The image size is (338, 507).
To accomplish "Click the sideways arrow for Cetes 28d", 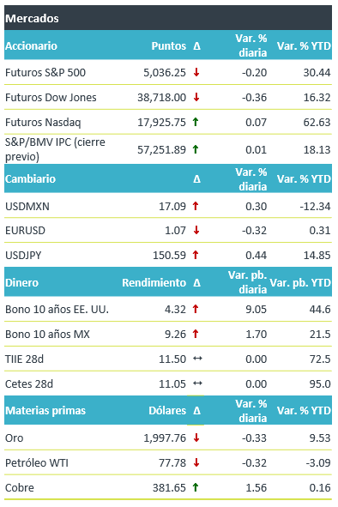I will (197, 383).
